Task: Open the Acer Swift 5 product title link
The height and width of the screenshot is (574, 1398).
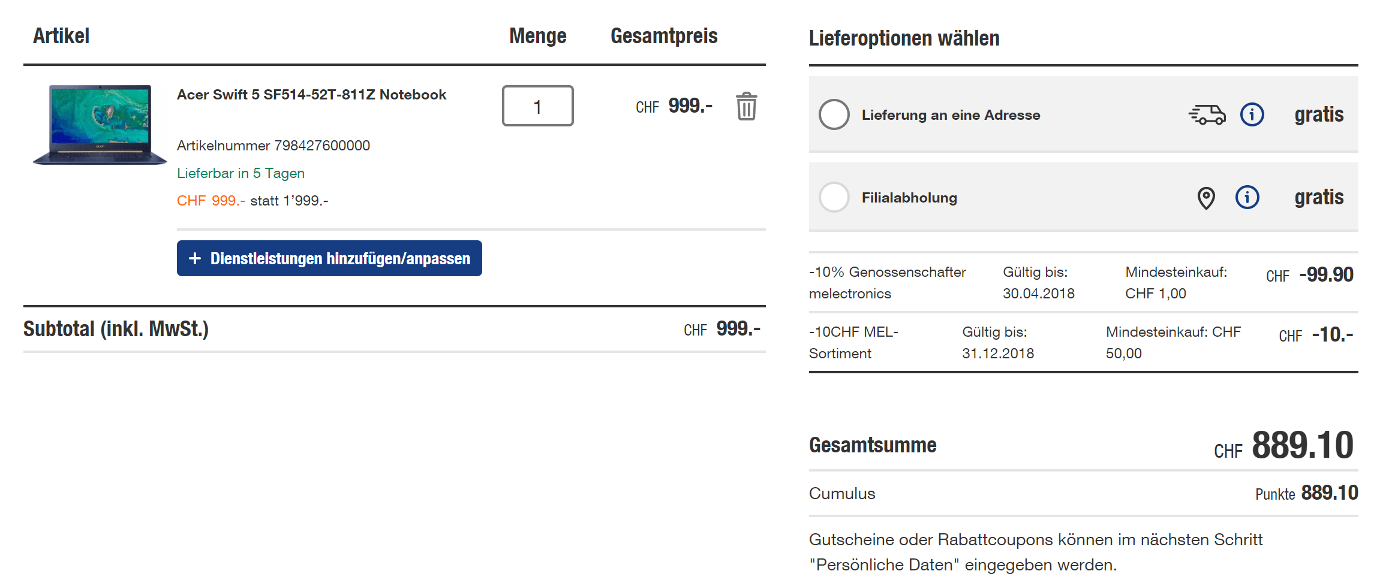Action: pos(311,95)
